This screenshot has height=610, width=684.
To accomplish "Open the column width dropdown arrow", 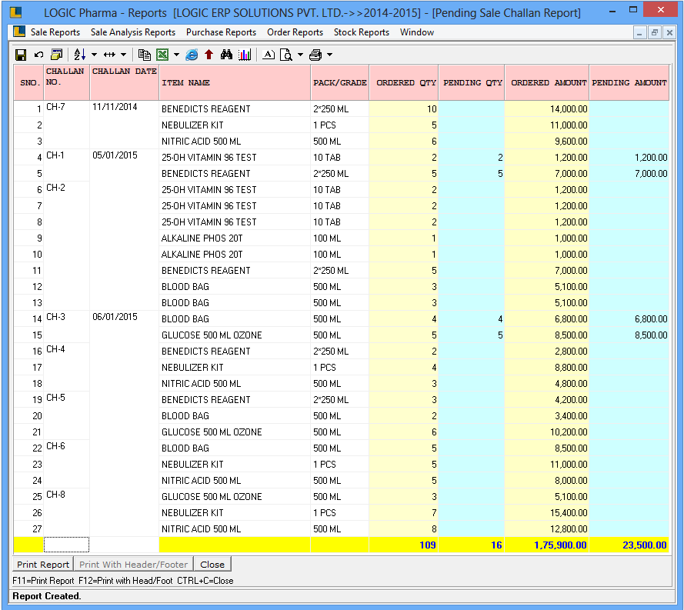I will 123,55.
